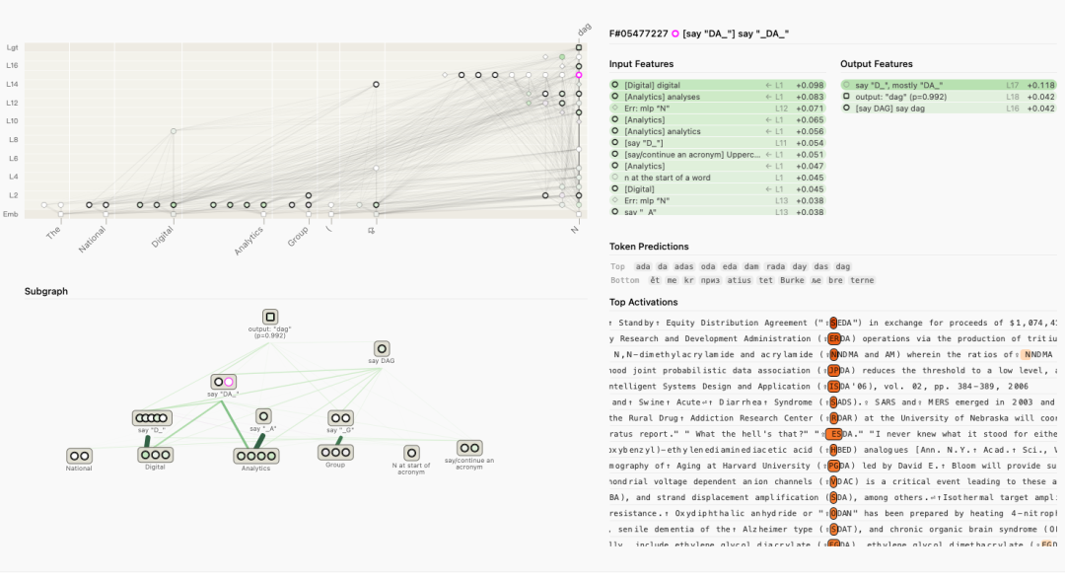1065x581 pixels.
Task: Click the square logit node under 'dag'
Action: coord(579,47)
